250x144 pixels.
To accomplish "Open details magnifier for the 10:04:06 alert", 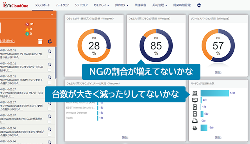I will [x=50, y=142].
